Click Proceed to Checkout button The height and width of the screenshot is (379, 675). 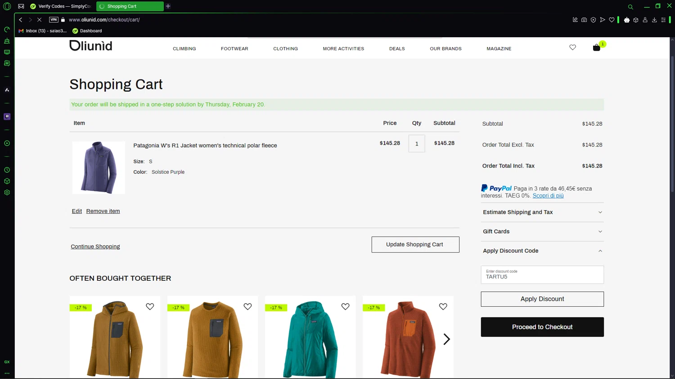542,327
